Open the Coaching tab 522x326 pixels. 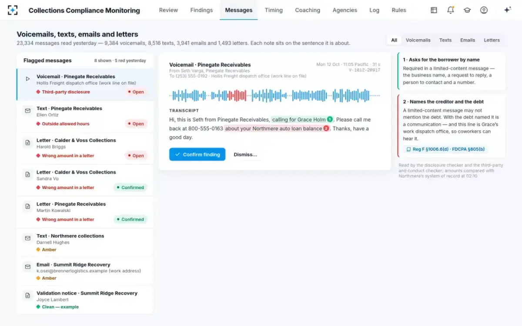coord(308,10)
